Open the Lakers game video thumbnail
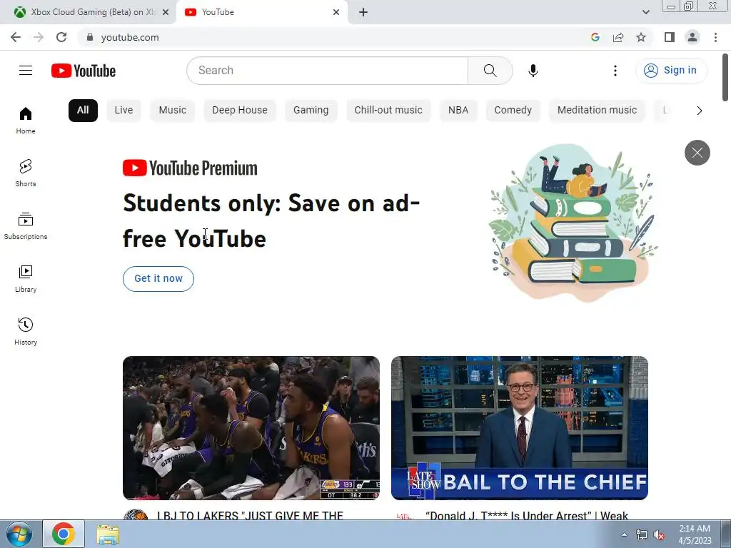 click(x=251, y=428)
